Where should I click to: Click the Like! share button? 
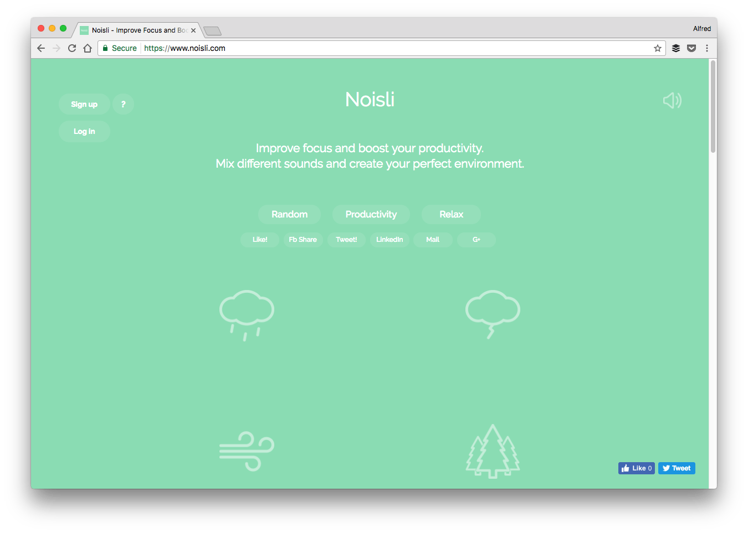coord(260,240)
